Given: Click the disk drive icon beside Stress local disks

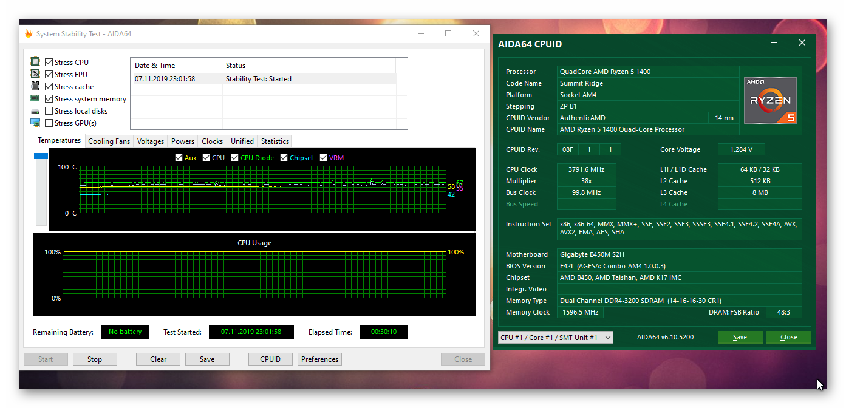Looking at the screenshot, I should 35,111.
